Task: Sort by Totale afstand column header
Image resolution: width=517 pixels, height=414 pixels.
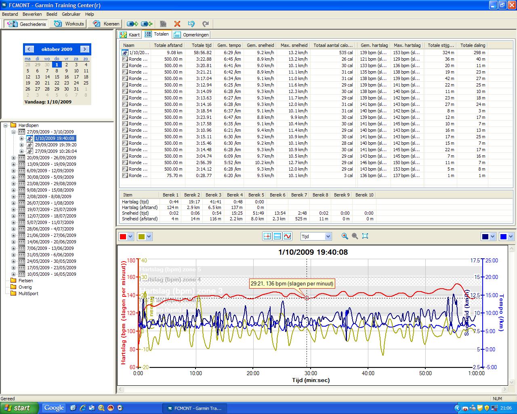Action: click(168, 45)
